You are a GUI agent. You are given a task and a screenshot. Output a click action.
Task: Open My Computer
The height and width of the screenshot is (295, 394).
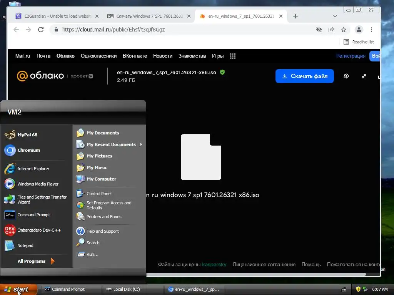(x=96, y=179)
